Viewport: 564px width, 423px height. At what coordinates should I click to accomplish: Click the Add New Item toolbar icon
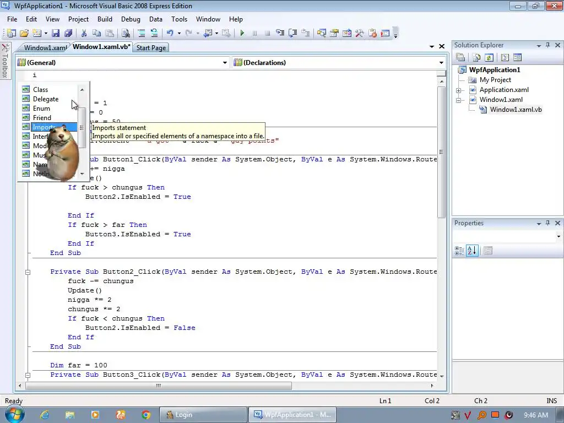[x=37, y=34]
